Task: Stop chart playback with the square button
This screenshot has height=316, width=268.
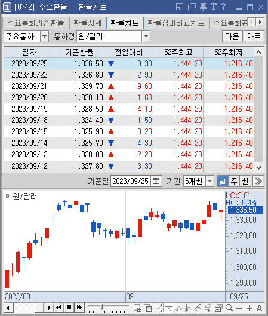Action: (x=69, y=308)
